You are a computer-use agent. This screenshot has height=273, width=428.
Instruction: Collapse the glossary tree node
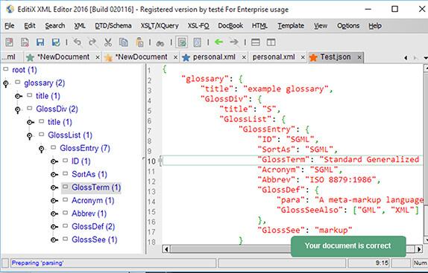click(6, 84)
